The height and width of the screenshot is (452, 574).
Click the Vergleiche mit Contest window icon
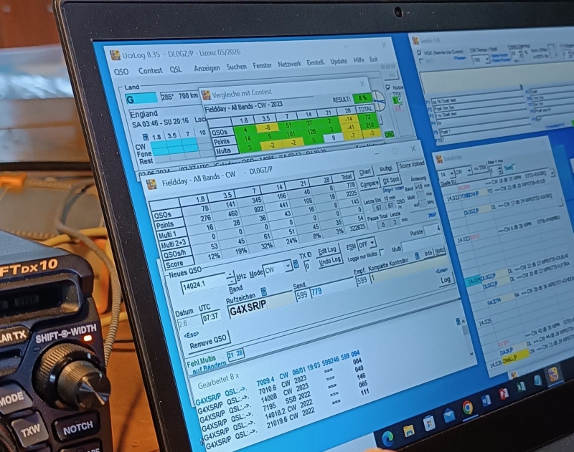[206, 95]
